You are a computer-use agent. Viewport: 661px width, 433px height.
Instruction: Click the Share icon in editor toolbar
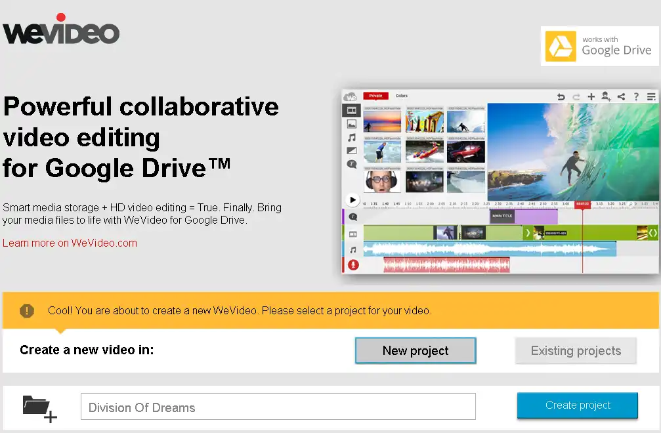click(x=621, y=96)
